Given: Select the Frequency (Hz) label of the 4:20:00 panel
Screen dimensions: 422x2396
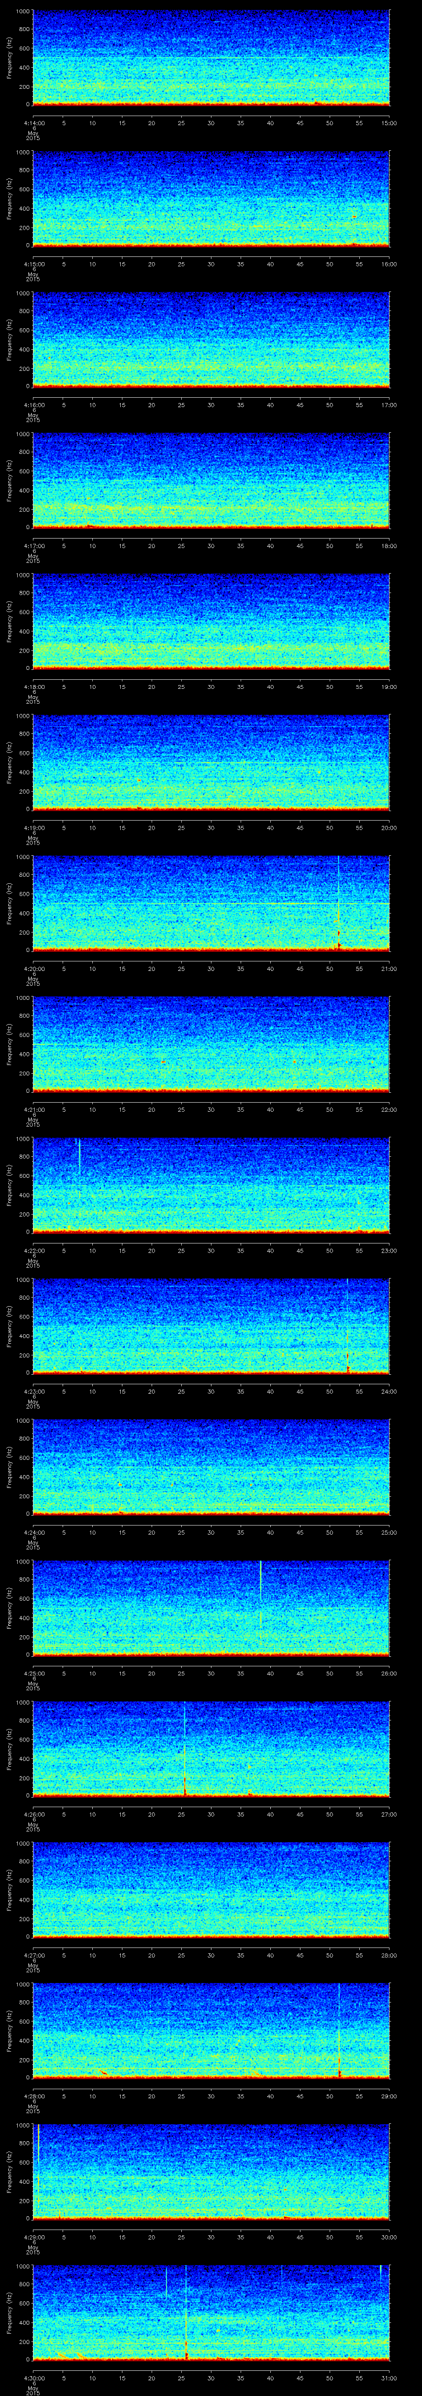Looking at the screenshot, I should 9,903.
